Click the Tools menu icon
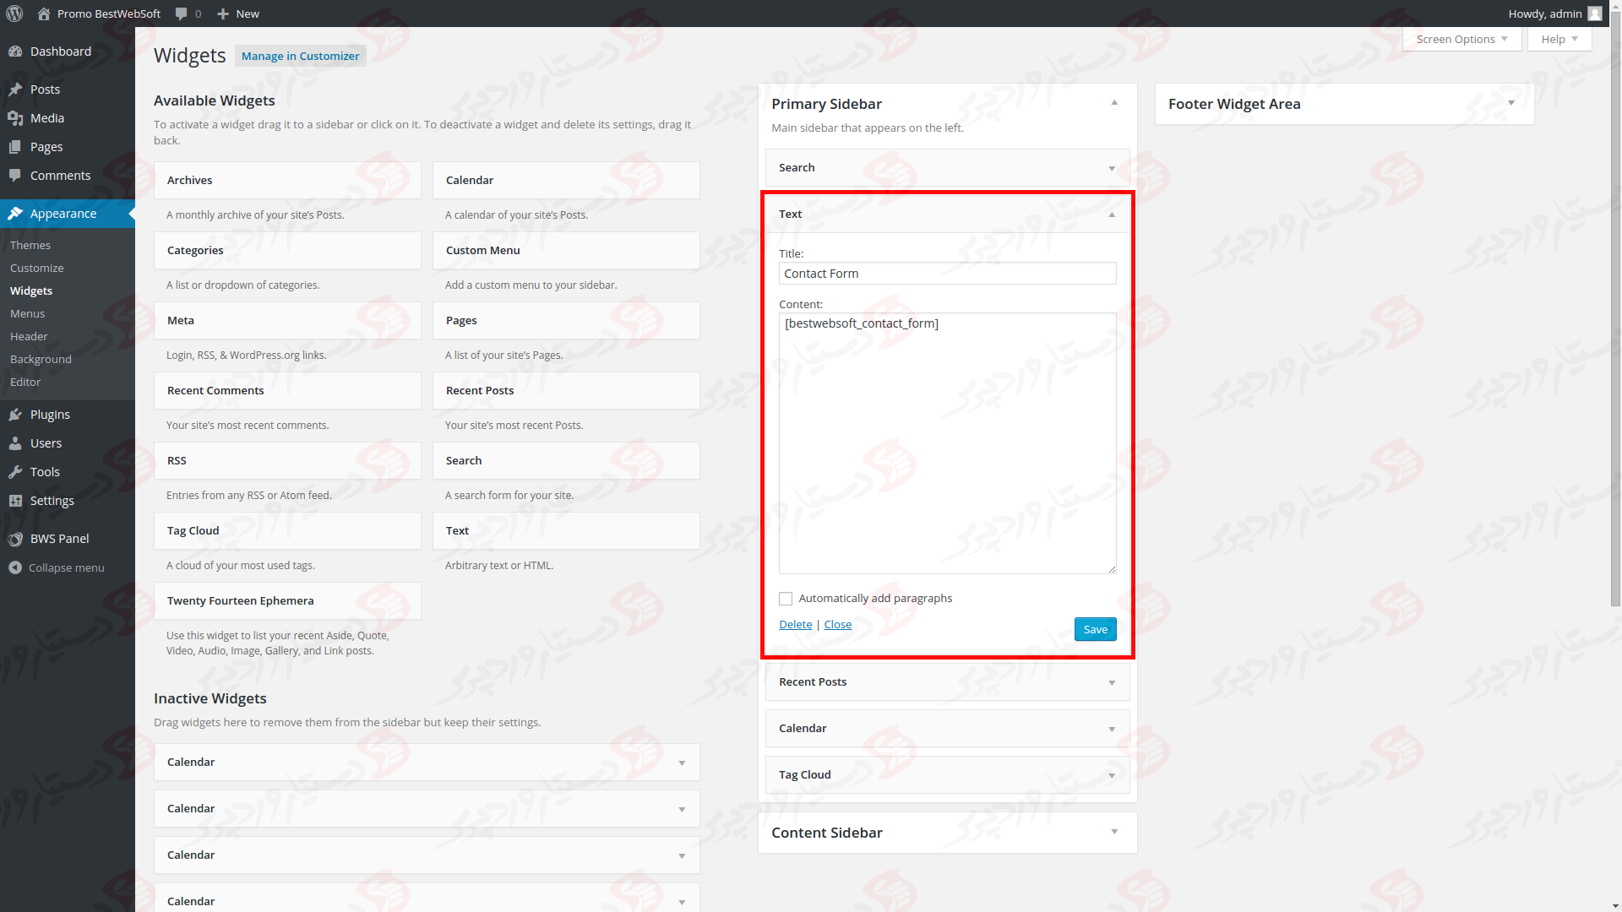 pyautogui.click(x=15, y=471)
